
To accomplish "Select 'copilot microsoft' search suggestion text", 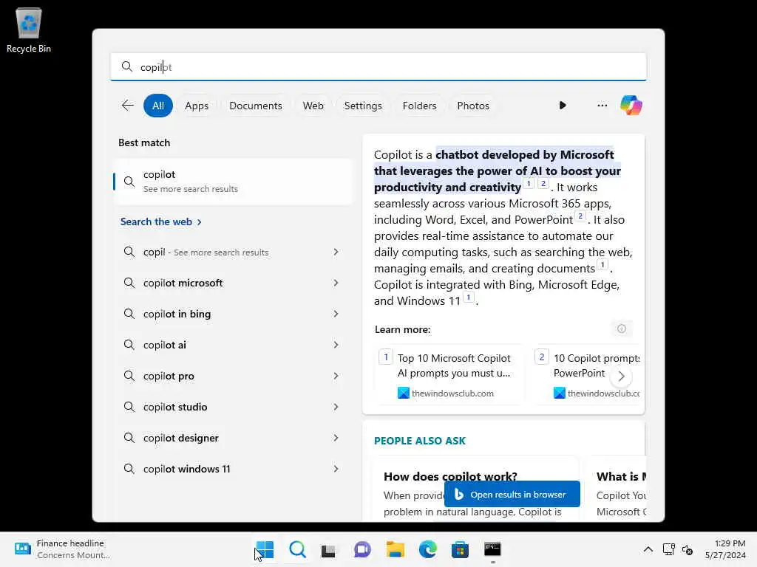I will coord(183,283).
